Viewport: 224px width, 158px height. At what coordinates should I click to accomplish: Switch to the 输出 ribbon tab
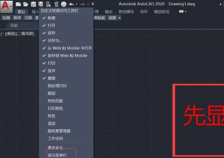(x=109, y=12)
